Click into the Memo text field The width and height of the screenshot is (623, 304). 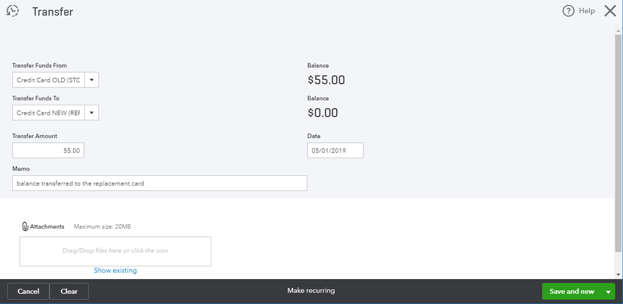160,183
